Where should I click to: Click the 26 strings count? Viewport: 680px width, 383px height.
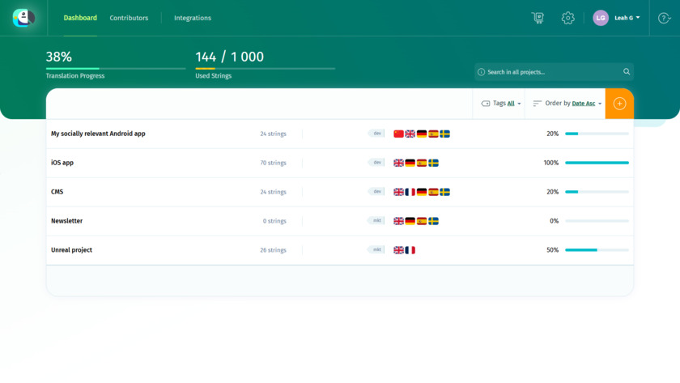tap(274, 250)
